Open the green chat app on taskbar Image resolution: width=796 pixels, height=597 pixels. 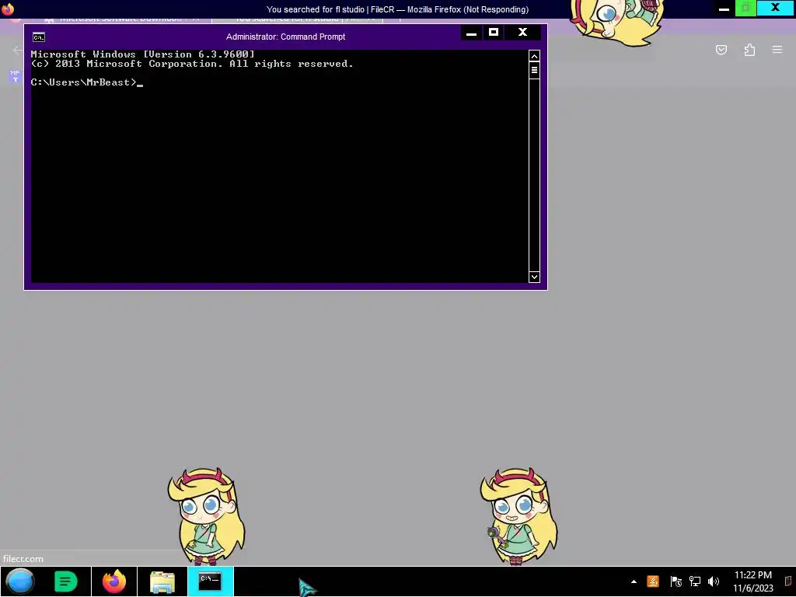pos(66,581)
